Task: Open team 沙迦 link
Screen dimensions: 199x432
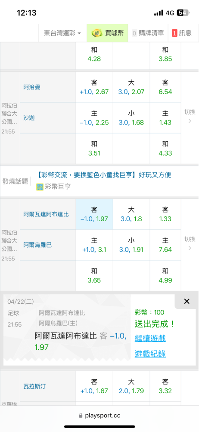Action: click(x=29, y=118)
